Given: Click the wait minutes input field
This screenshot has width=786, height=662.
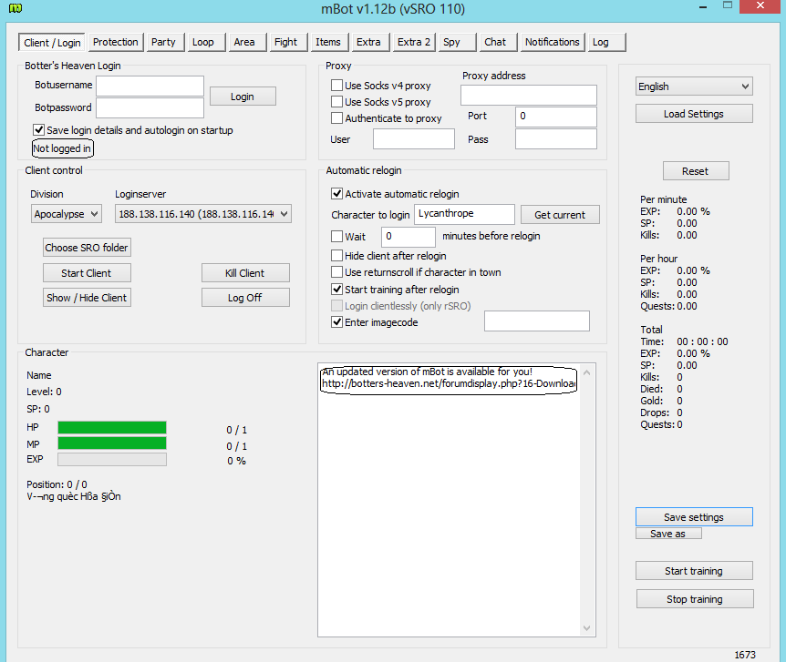Looking at the screenshot, I should tap(408, 237).
